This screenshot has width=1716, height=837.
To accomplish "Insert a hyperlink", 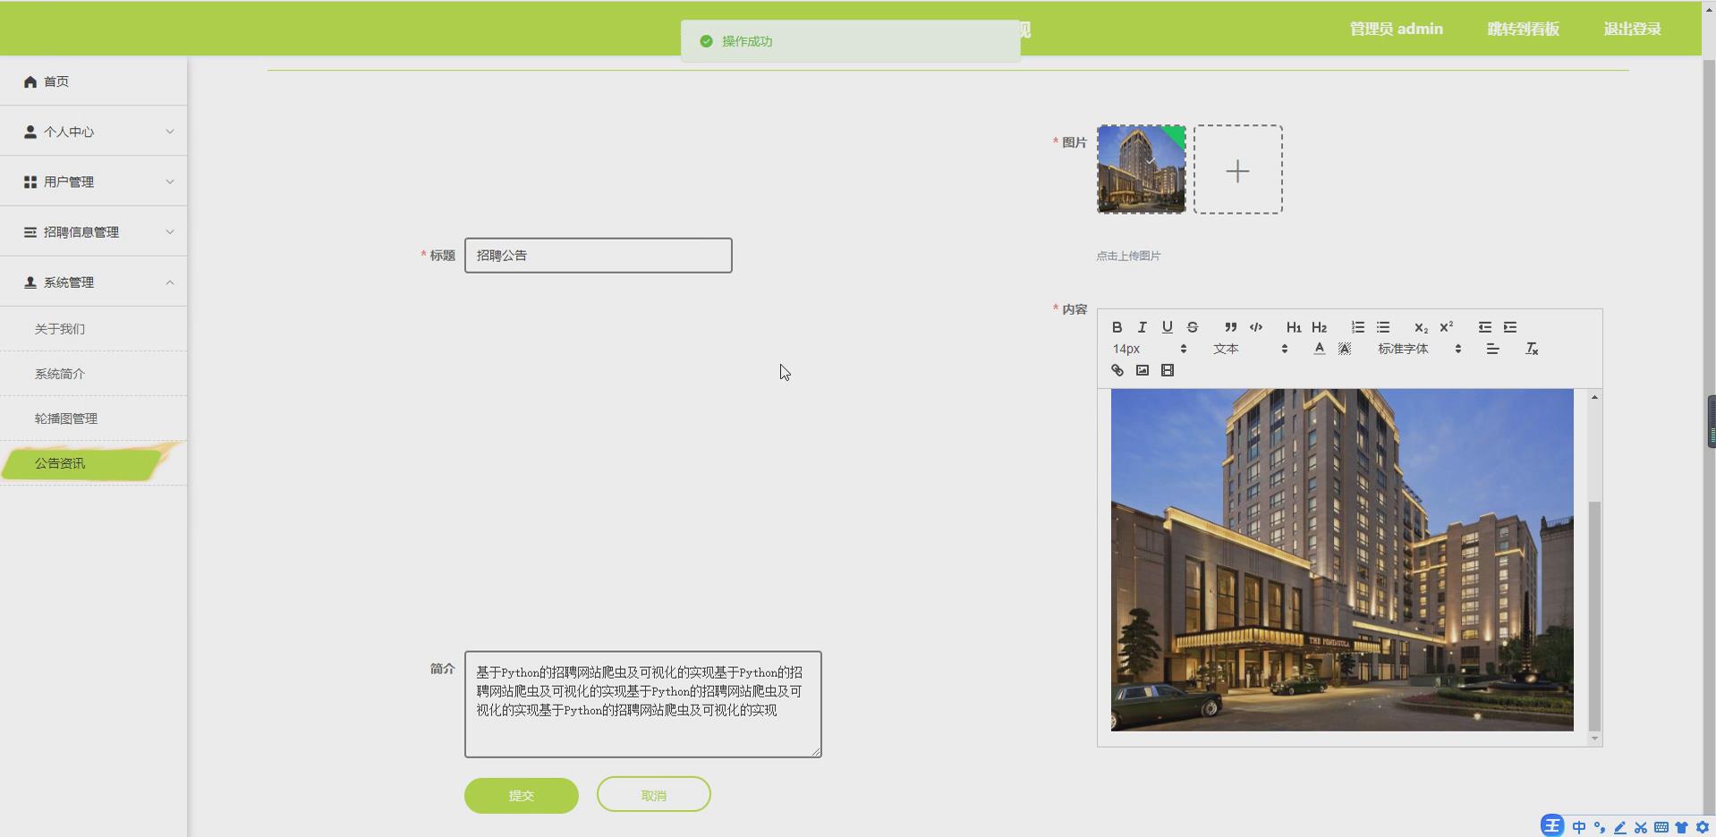I will (x=1117, y=370).
